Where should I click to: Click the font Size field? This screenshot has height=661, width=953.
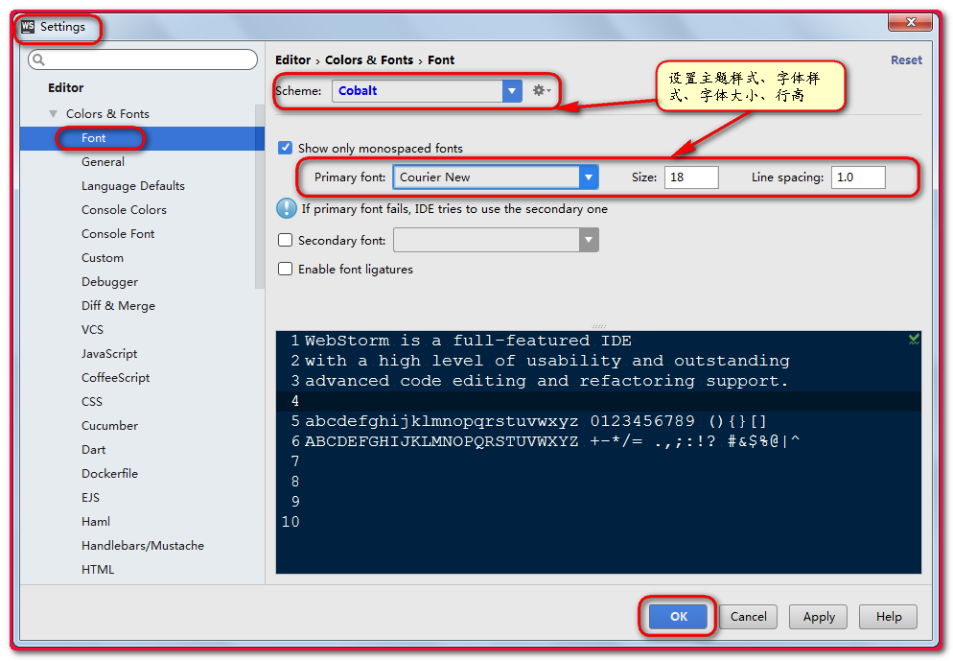tap(691, 177)
